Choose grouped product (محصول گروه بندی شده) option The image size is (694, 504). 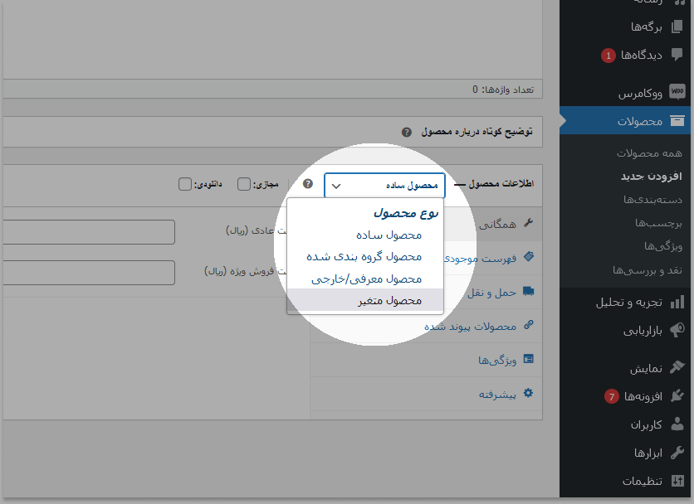pyautogui.click(x=364, y=256)
